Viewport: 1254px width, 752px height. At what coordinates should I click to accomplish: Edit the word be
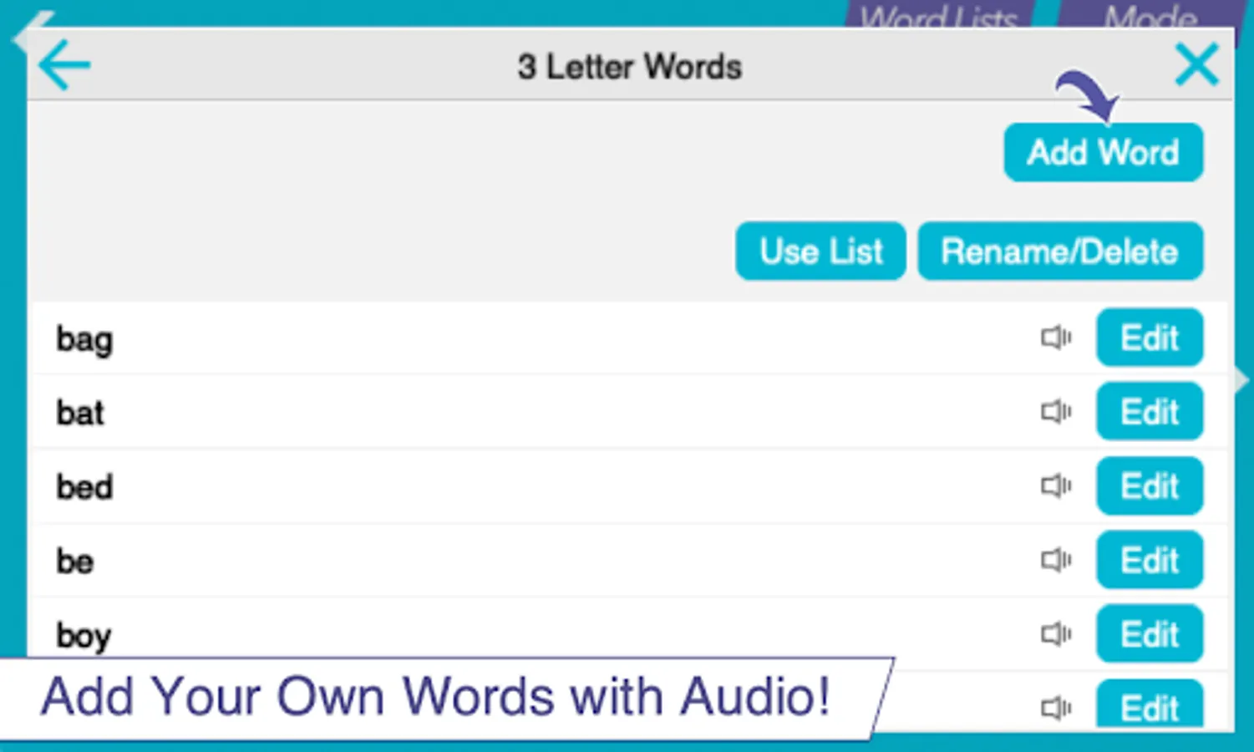pyautogui.click(x=1150, y=560)
